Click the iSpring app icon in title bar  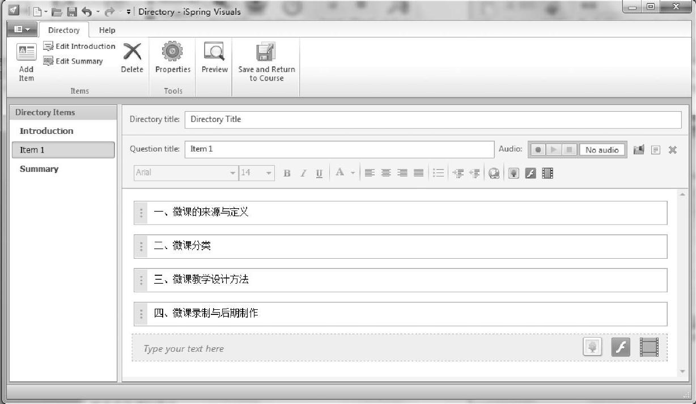(13, 11)
